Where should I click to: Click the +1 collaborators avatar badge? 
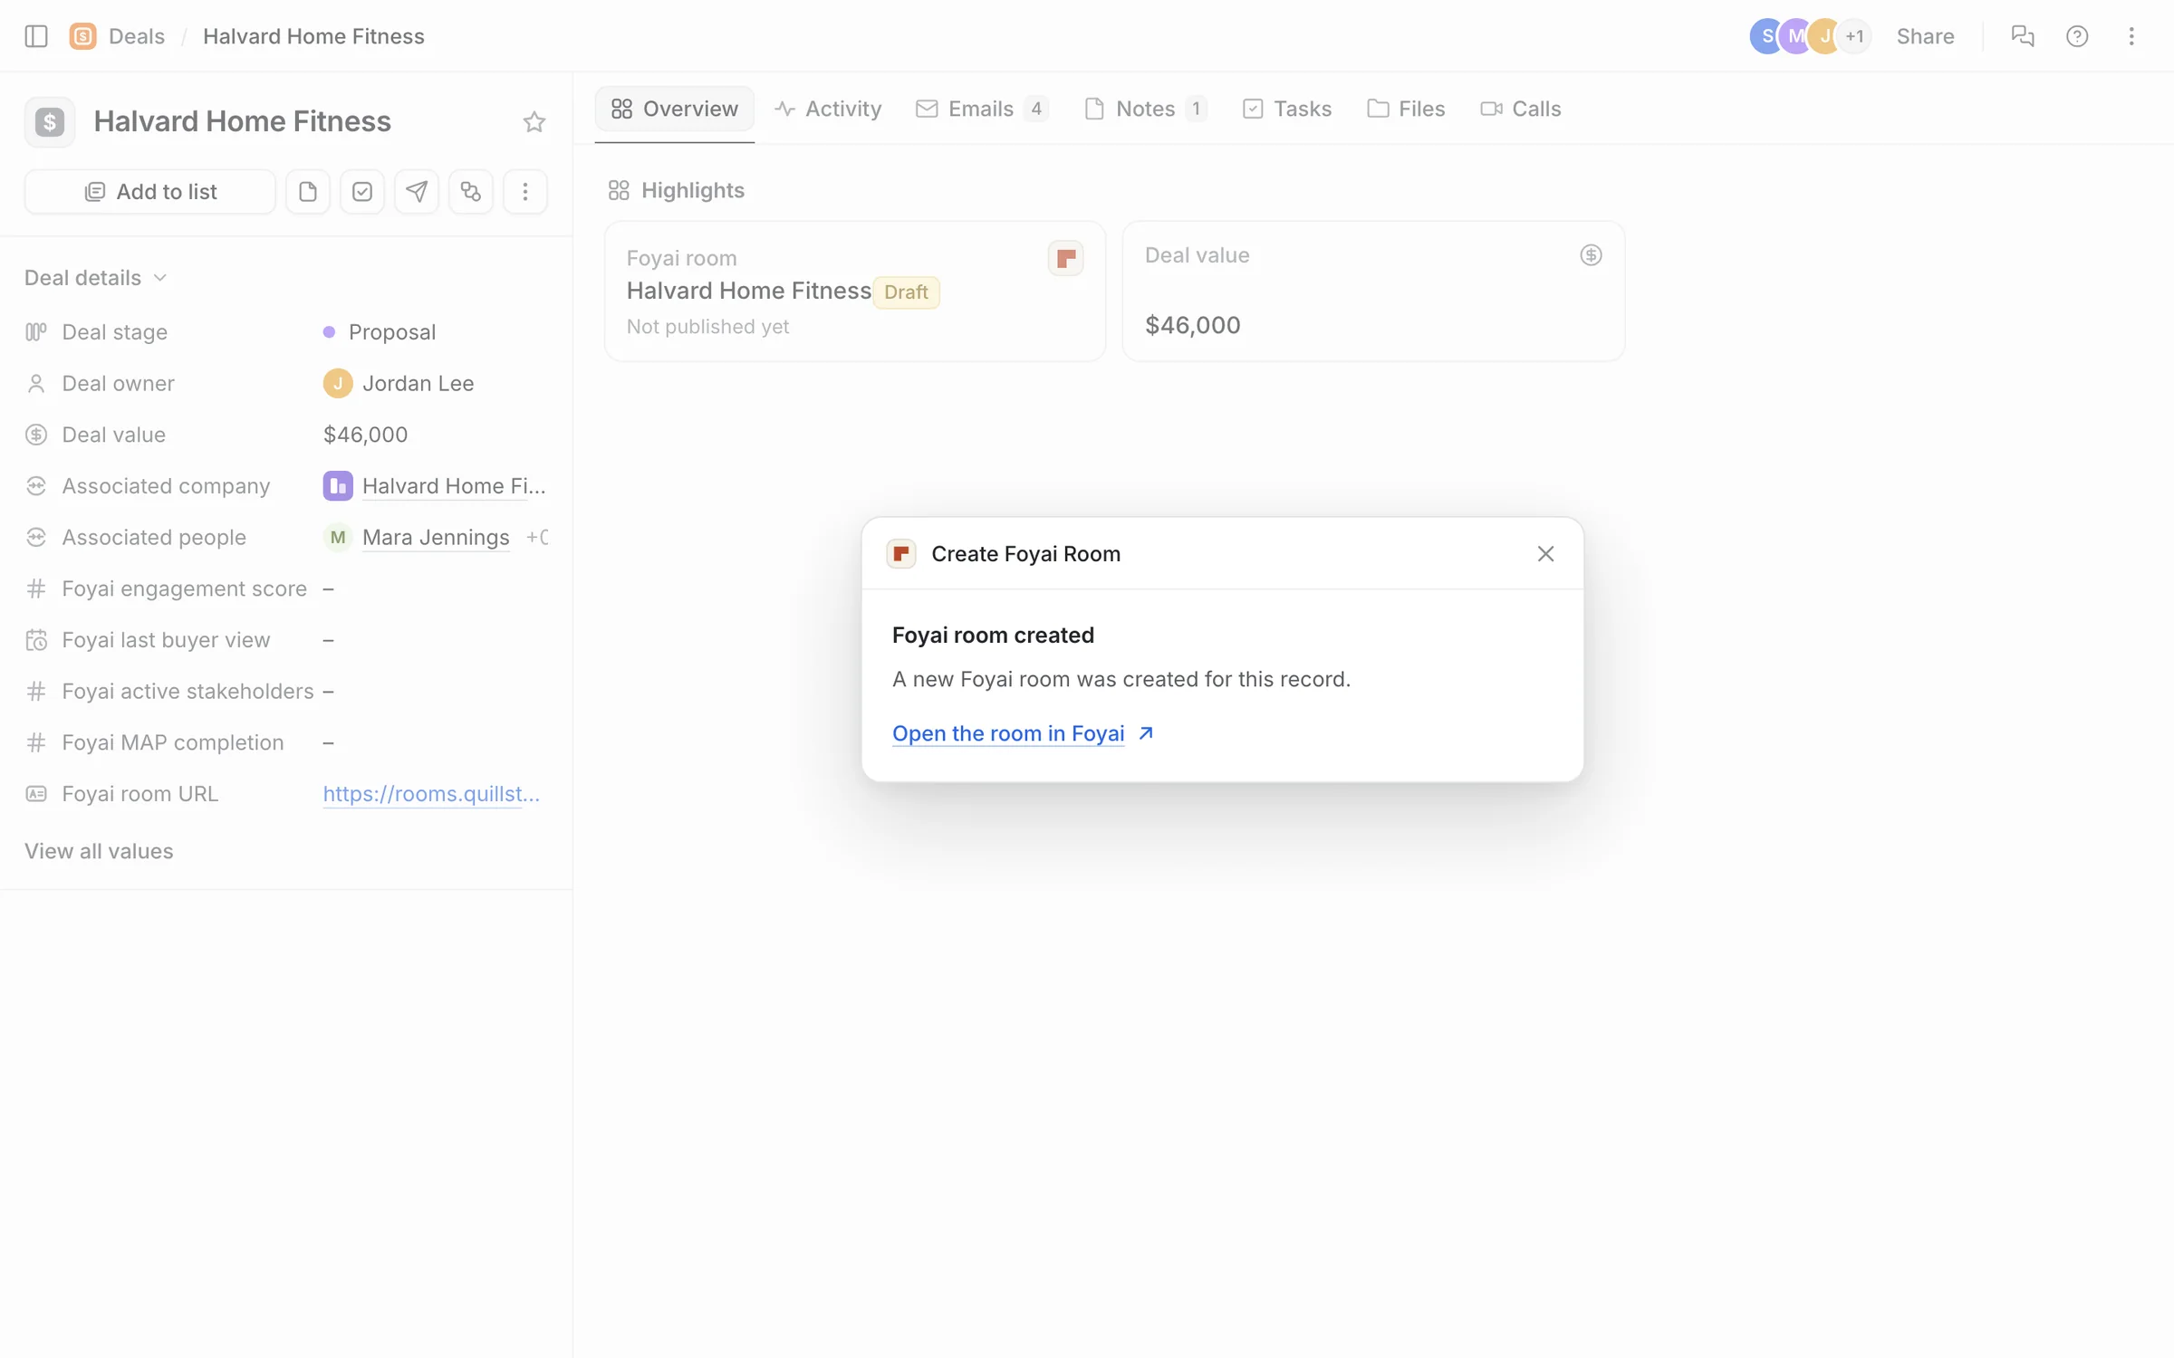pyautogui.click(x=1855, y=36)
